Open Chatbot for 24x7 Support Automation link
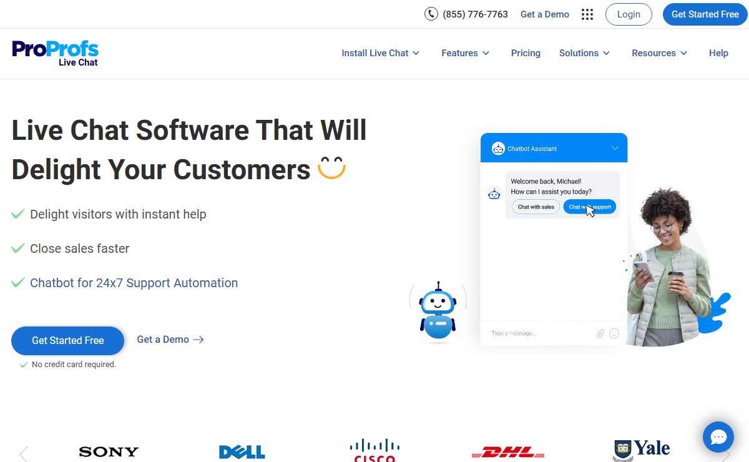Viewport: 749px width, 462px height. (134, 283)
